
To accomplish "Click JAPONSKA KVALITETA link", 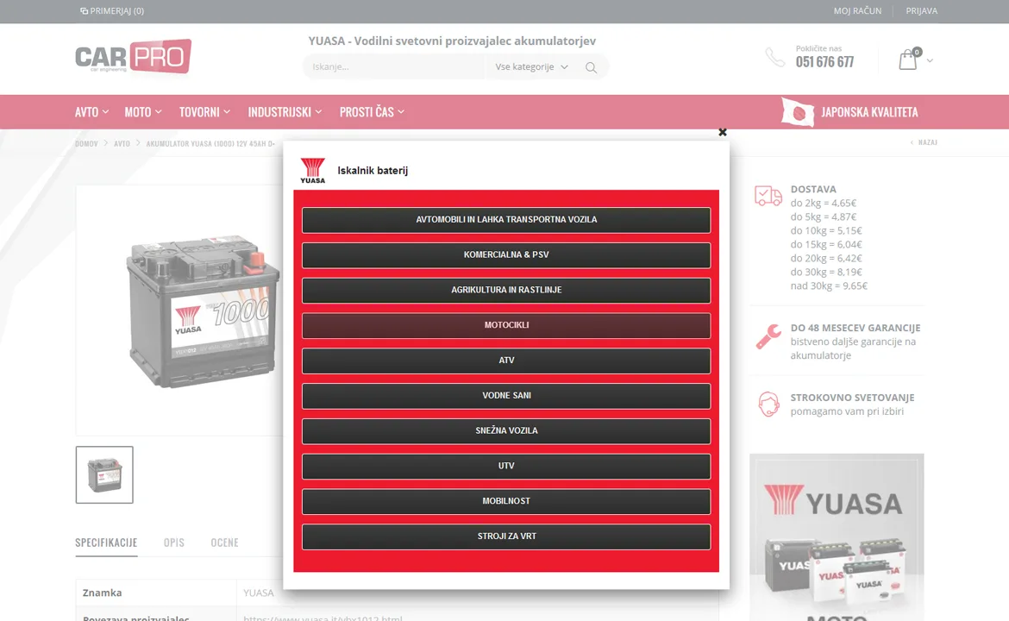I will point(869,112).
